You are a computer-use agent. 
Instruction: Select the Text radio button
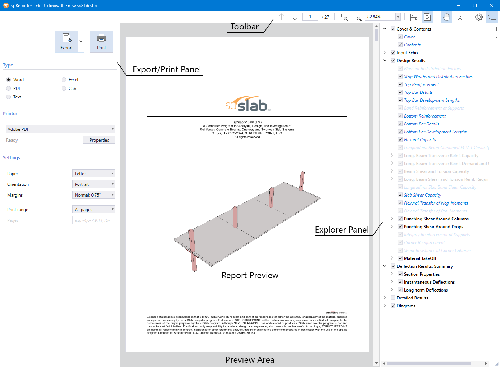point(9,97)
